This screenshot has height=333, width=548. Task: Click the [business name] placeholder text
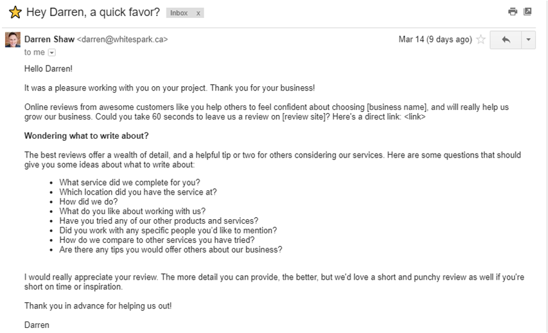pyautogui.click(x=396, y=107)
